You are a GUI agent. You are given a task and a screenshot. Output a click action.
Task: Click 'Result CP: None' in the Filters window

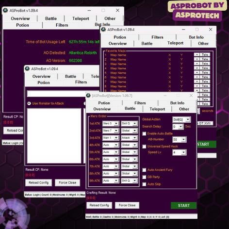coord(37,170)
